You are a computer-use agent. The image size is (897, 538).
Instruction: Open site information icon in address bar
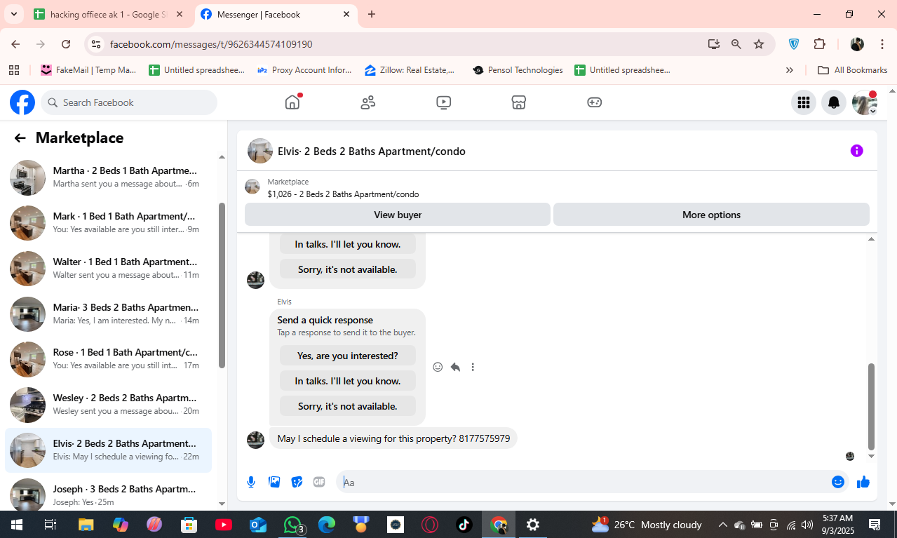pos(96,44)
